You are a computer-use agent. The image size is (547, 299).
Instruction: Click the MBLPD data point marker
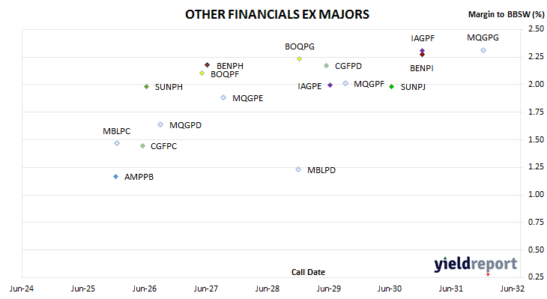coord(298,169)
